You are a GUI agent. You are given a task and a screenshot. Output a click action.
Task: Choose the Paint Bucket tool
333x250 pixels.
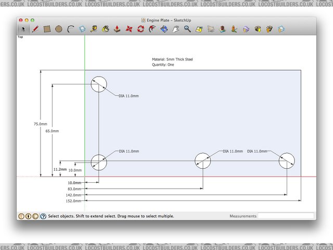tap(106, 29)
